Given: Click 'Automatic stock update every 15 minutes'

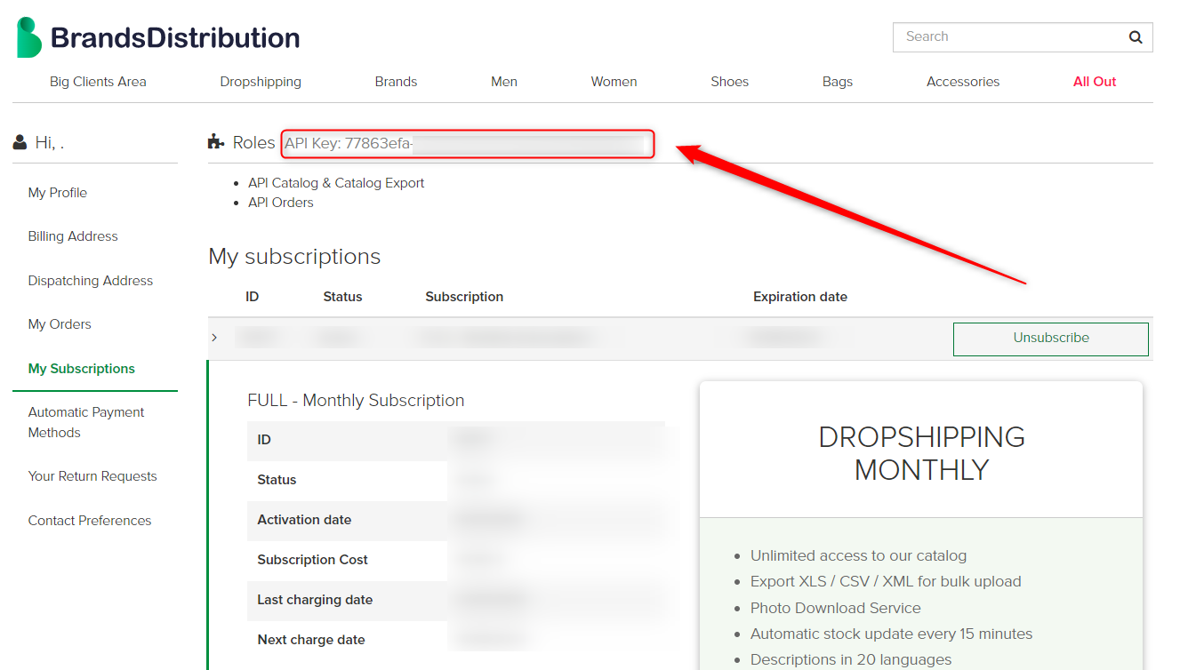Looking at the screenshot, I should (891, 634).
